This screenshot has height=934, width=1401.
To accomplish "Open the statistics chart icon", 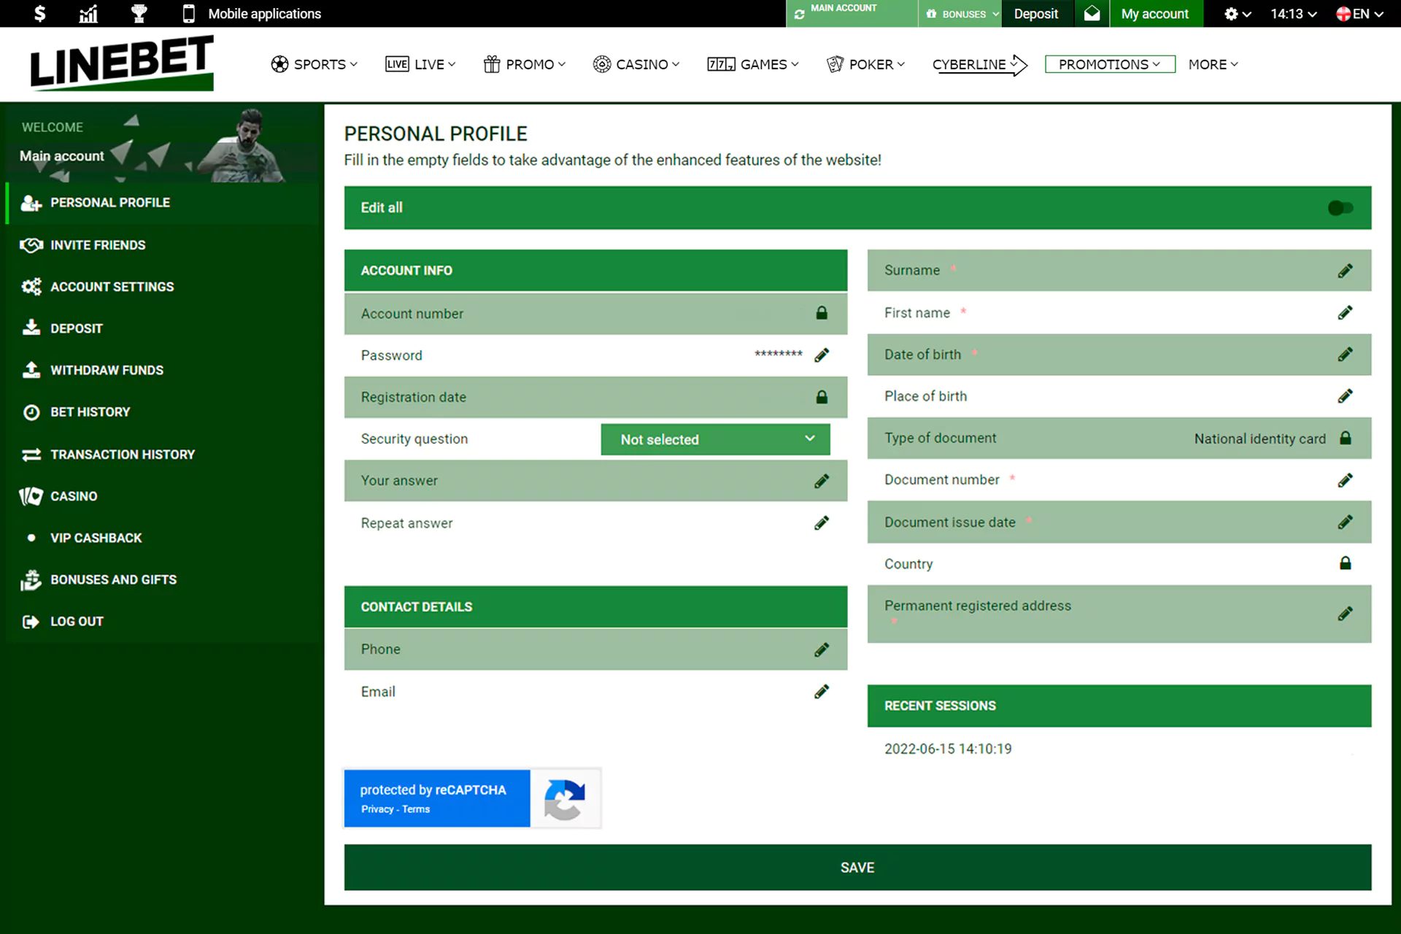I will click(88, 14).
